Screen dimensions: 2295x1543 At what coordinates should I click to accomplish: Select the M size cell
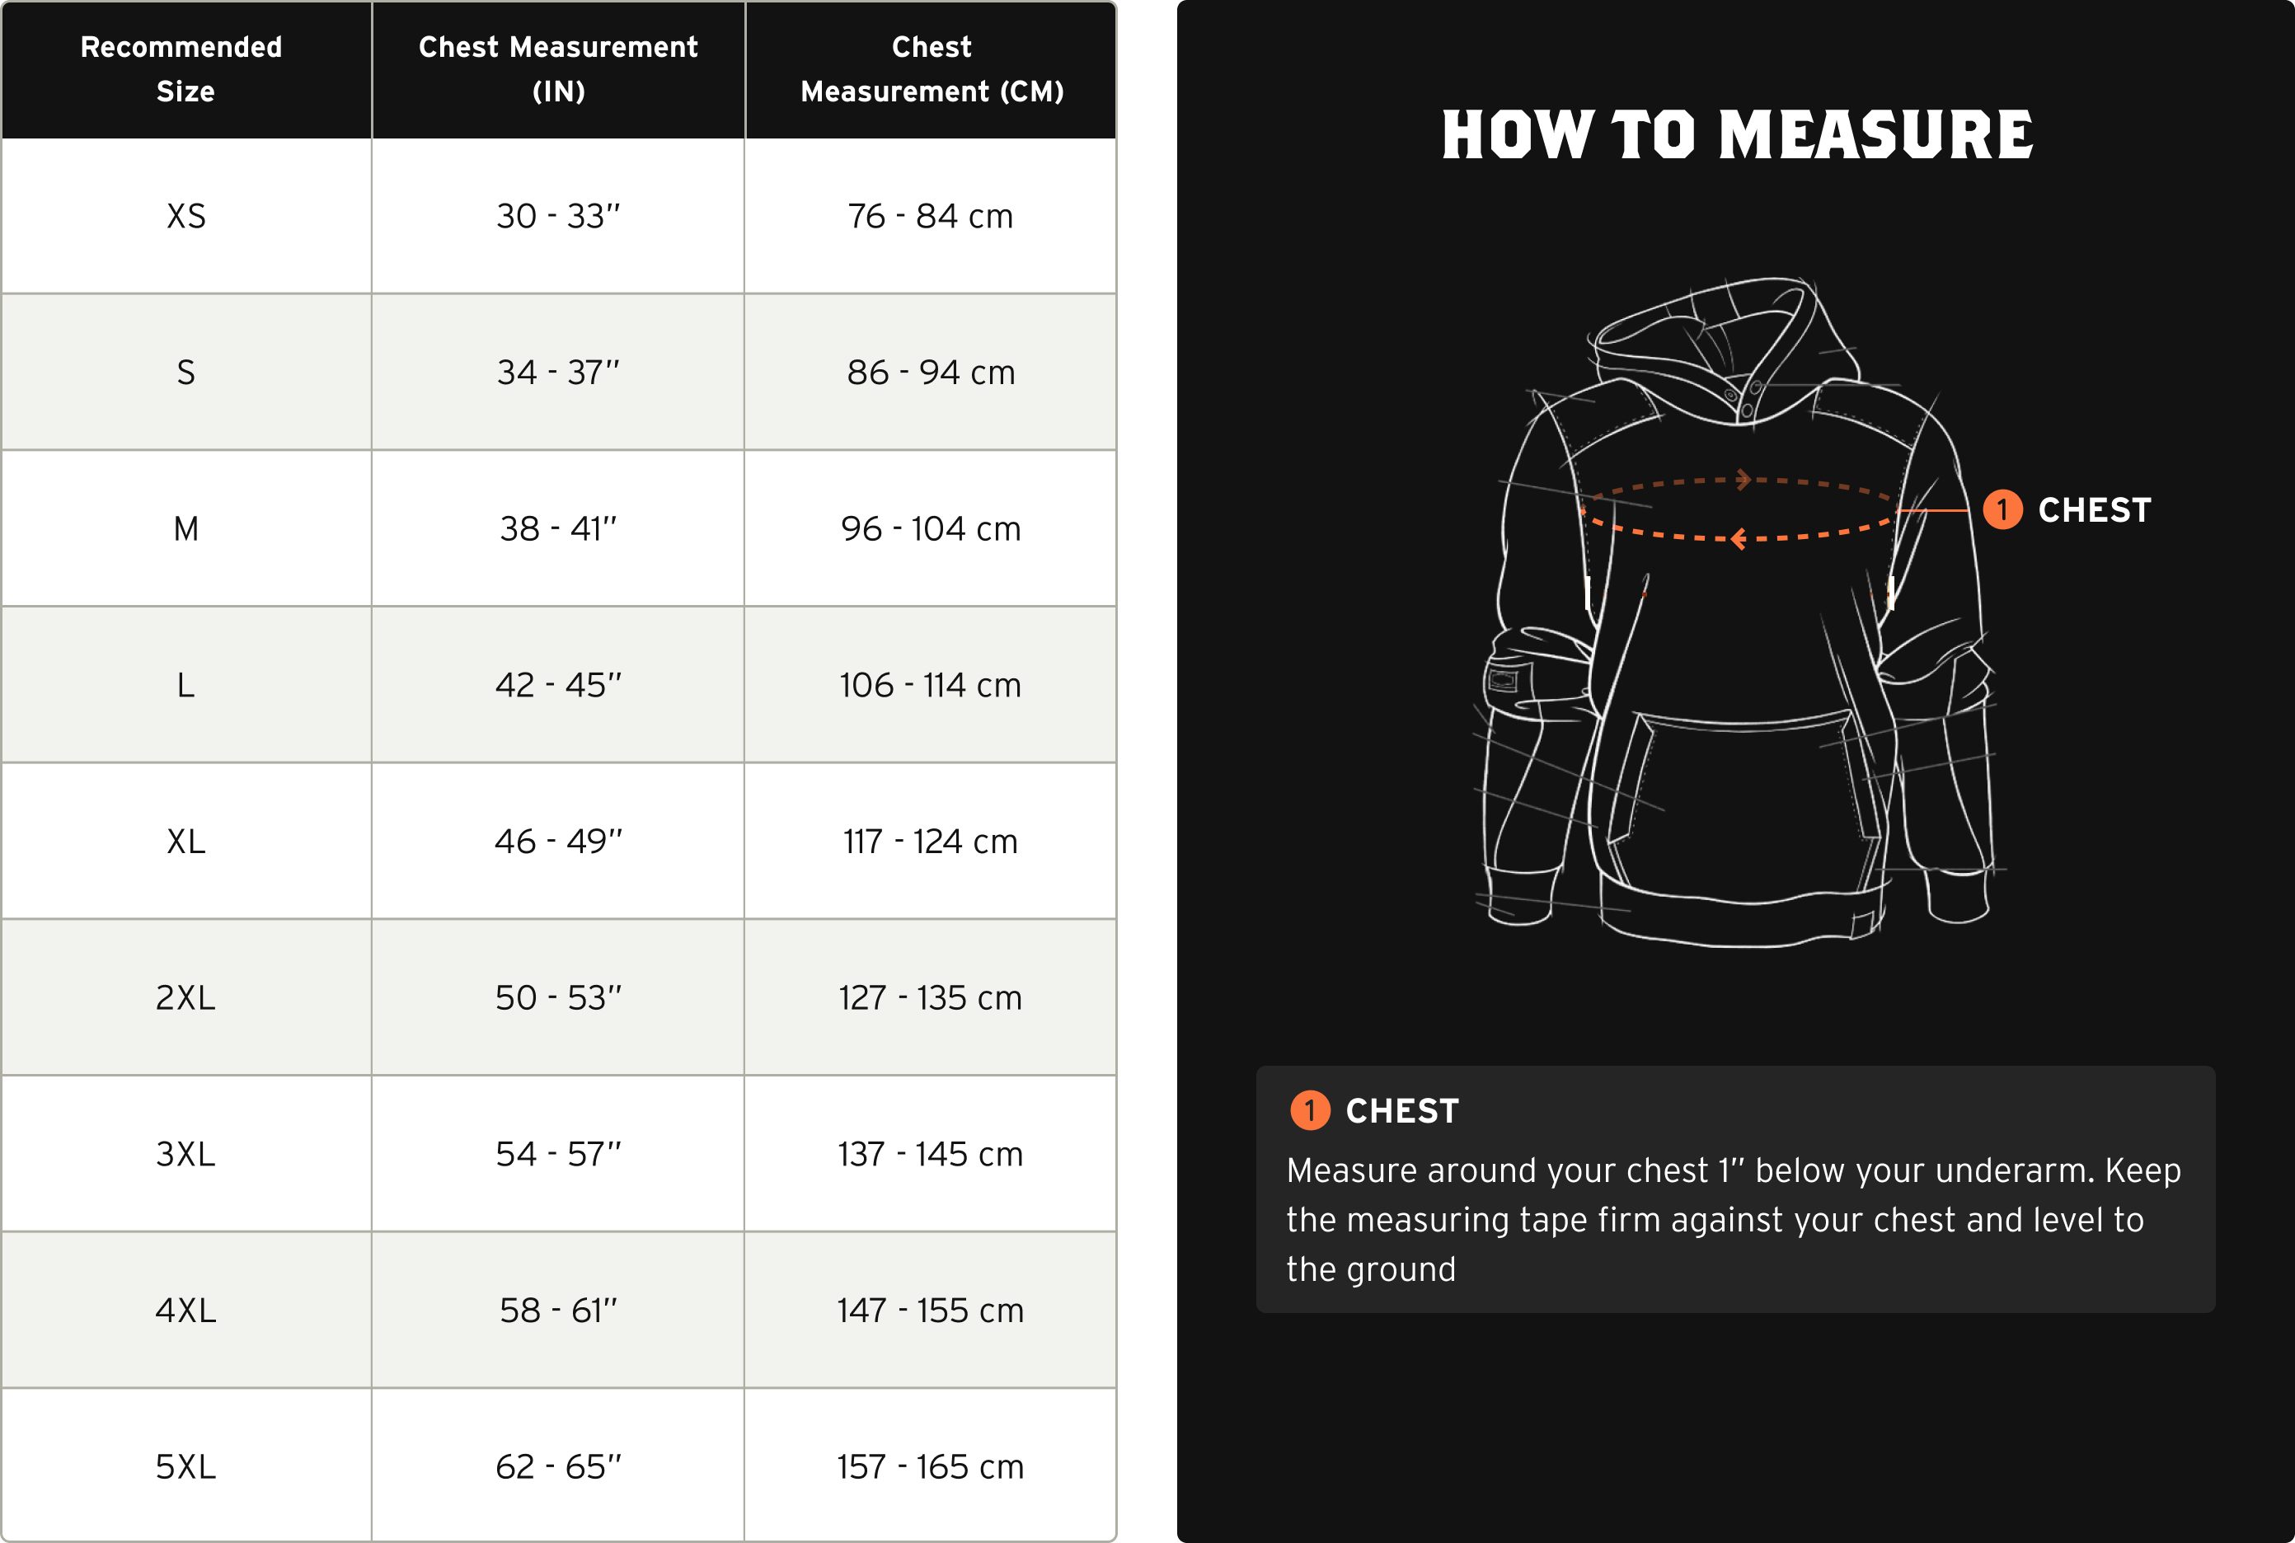tap(186, 528)
